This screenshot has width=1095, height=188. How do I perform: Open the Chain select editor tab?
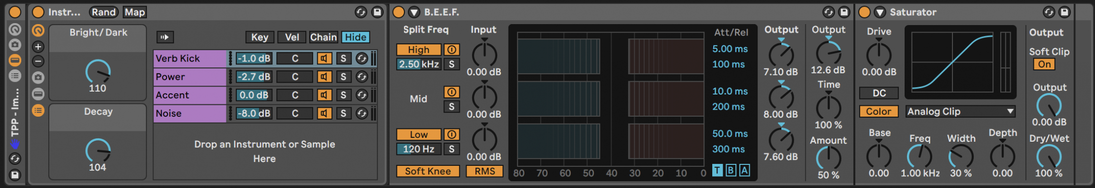324,37
